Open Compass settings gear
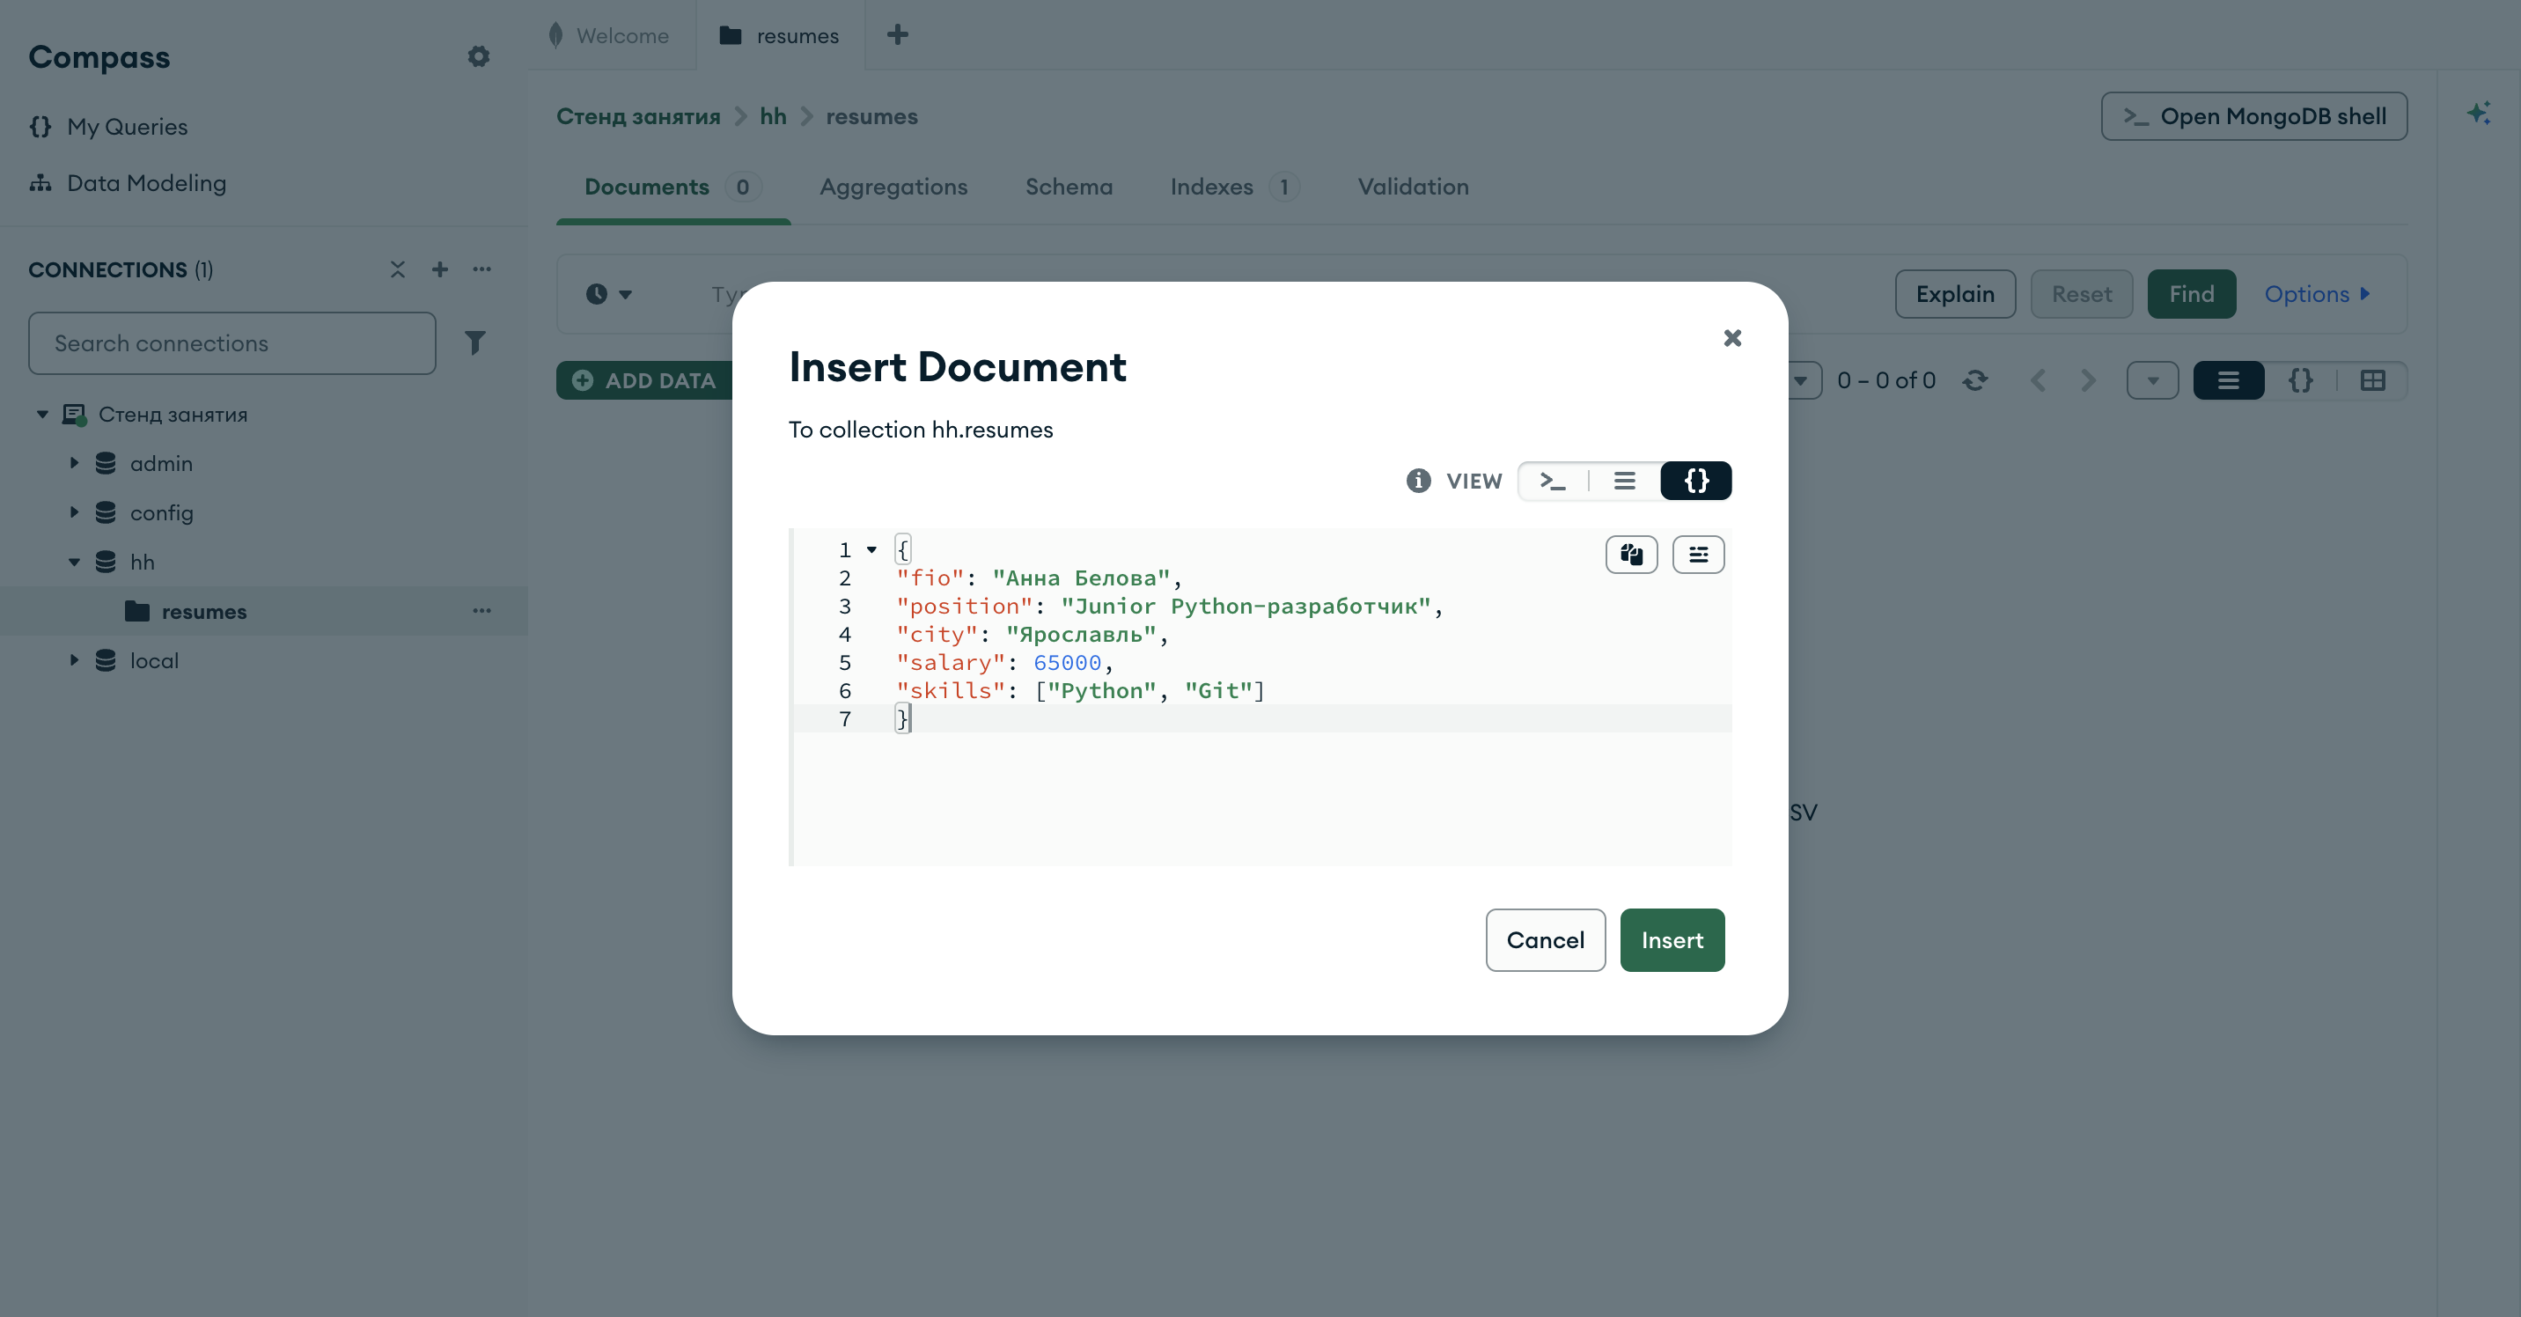Viewport: 2521px width, 1317px height. [479, 56]
